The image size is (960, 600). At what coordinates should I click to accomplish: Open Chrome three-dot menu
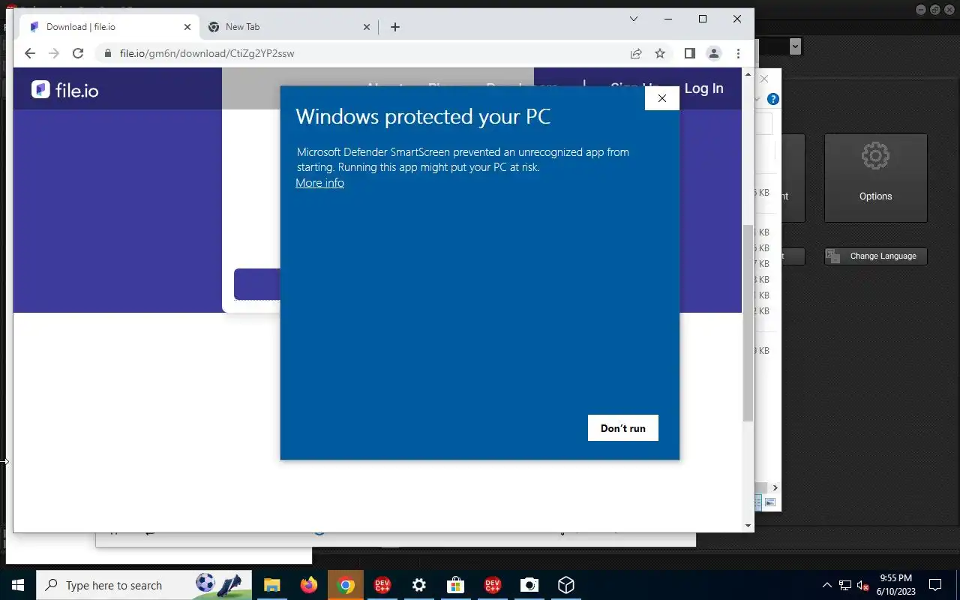(739, 53)
